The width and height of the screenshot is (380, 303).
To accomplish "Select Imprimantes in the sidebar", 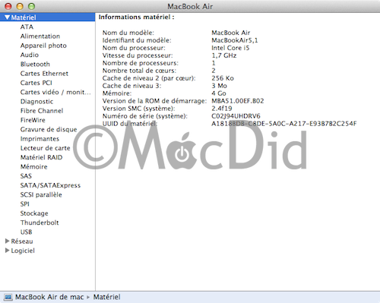I will 40,139.
